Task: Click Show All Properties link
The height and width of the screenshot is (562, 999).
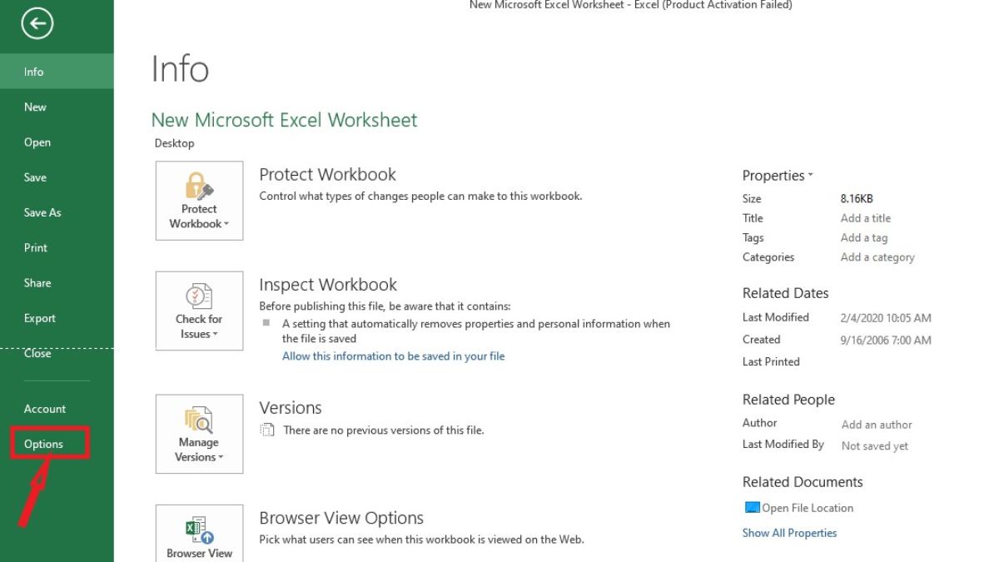Action: (789, 533)
